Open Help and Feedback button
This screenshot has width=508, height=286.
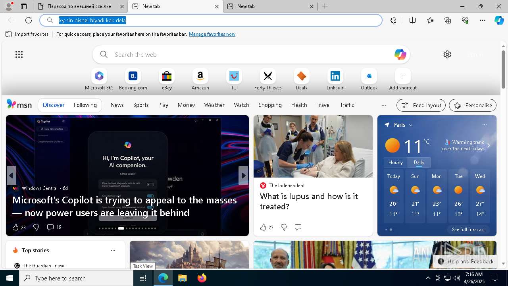[466, 261]
